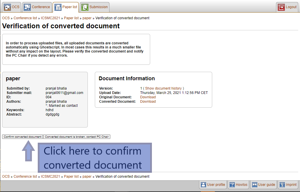Show document history link
The width and height of the screenshot is (300, 192).
click(x=164, y=88)
